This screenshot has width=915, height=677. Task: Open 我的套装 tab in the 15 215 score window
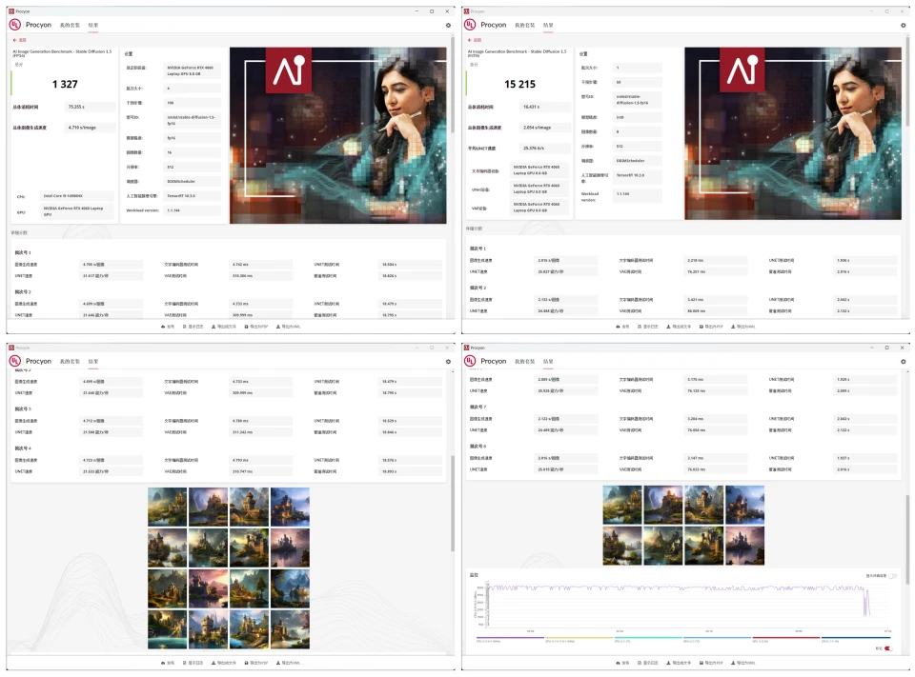pos(524,25)
